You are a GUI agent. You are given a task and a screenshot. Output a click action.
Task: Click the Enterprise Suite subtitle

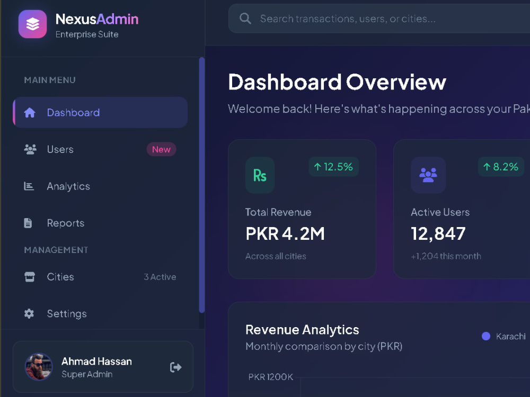[x=87, y=34]
